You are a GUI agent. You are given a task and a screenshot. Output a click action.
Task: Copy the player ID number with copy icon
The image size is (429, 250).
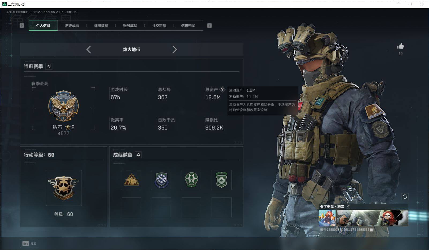point(372,230)
